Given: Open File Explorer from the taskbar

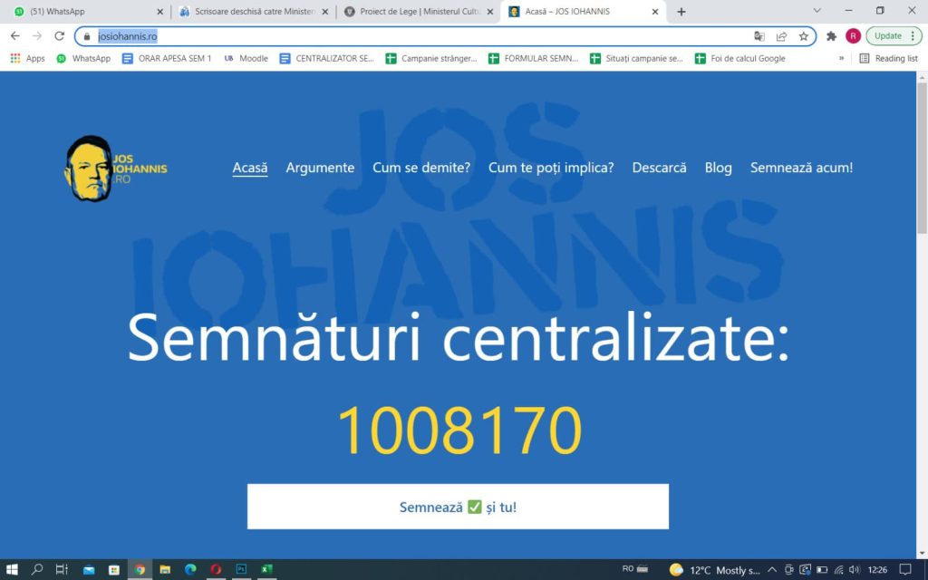Looking at the screenshot, I should click(x=165, y=569).
